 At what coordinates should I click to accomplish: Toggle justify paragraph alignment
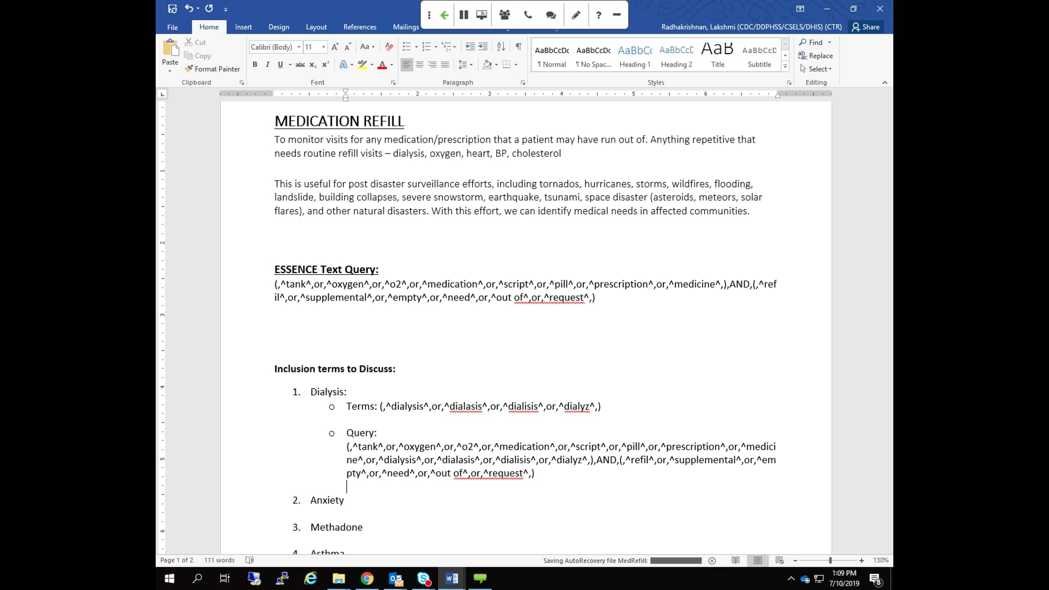pos(445,64)
